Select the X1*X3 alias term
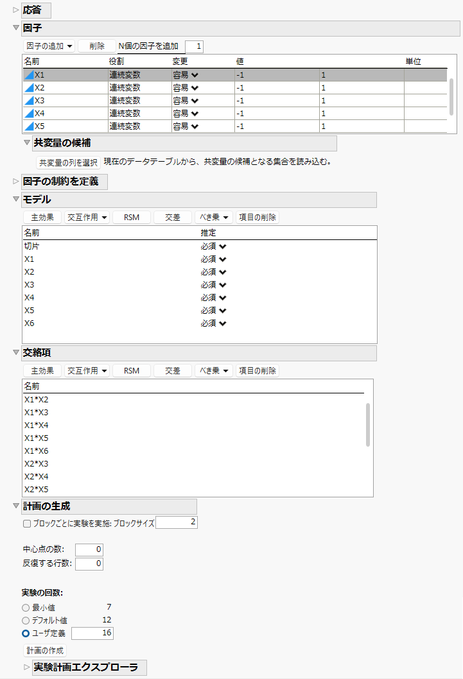Image resolution: width=463 pixels, height=679 pixels. [37, 412]
